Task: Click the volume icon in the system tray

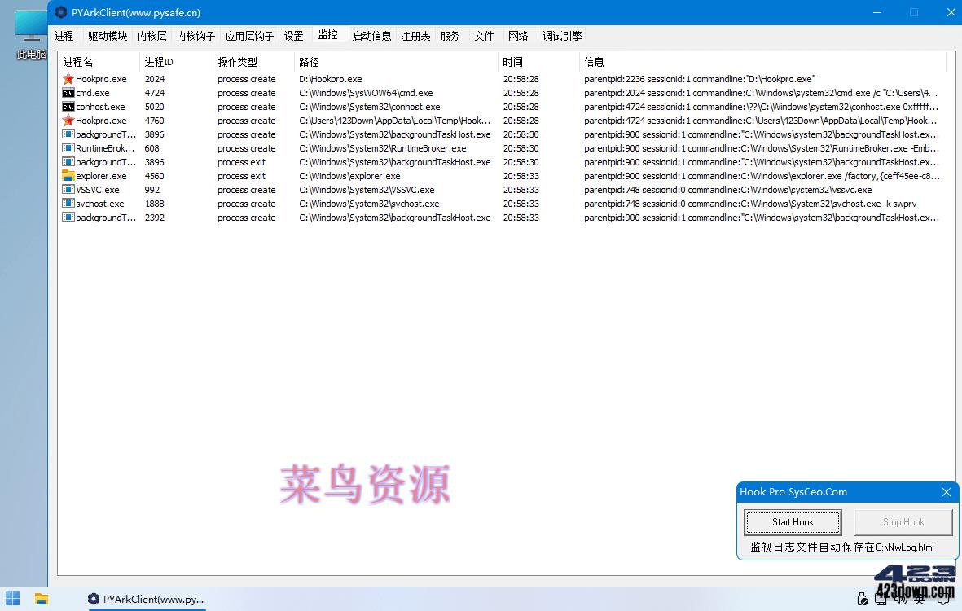Action: (x=899, y=599)
